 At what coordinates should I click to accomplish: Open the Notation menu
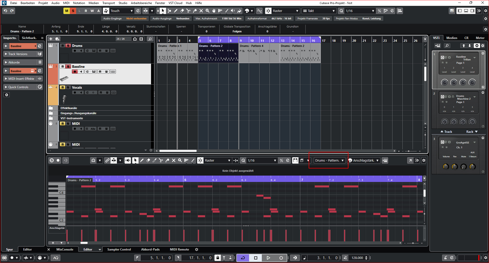pyautogui.click(x=79, y=3)
